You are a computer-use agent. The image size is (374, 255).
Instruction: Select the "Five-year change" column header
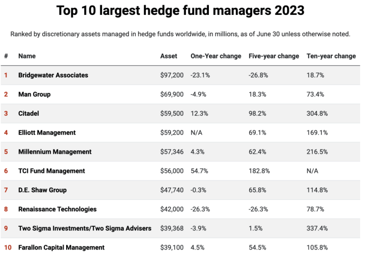point(274,56)
